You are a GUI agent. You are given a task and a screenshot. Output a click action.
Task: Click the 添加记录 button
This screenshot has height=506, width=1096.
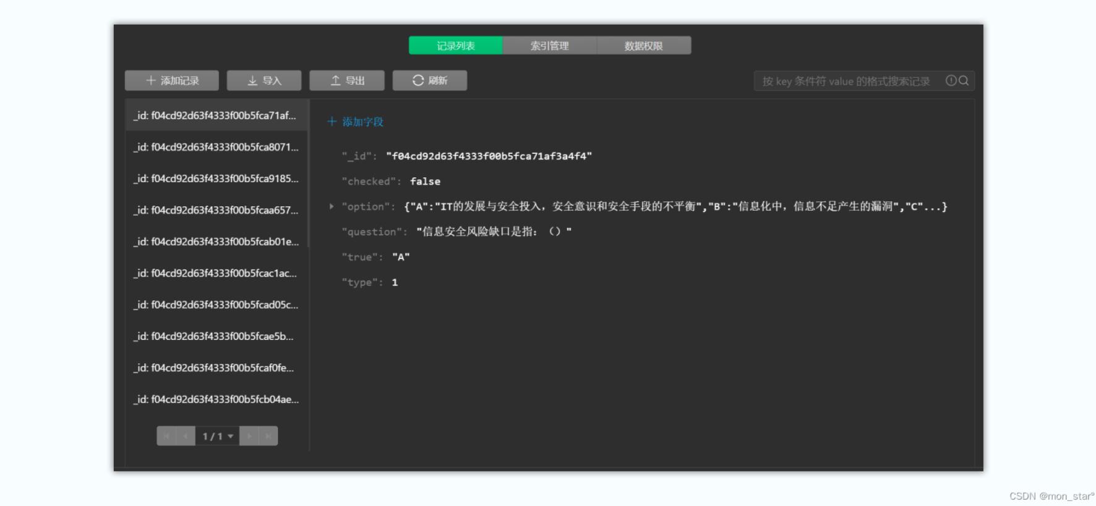click(172, 80)
